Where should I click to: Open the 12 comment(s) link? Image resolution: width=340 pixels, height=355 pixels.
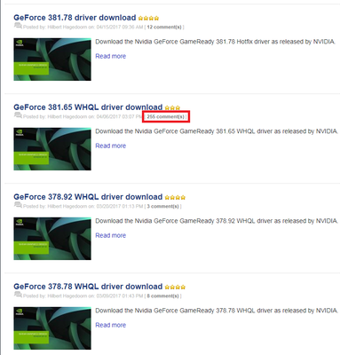click(x=164, y=28)
